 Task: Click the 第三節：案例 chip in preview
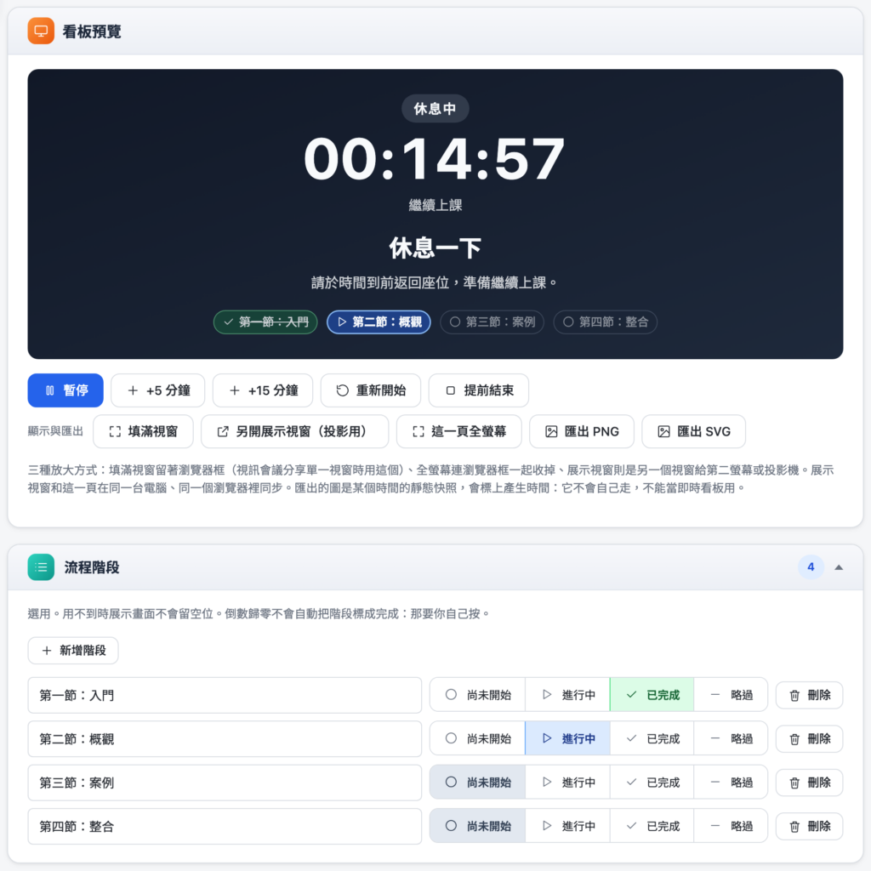pyautogui.click(x=492, y=322)
